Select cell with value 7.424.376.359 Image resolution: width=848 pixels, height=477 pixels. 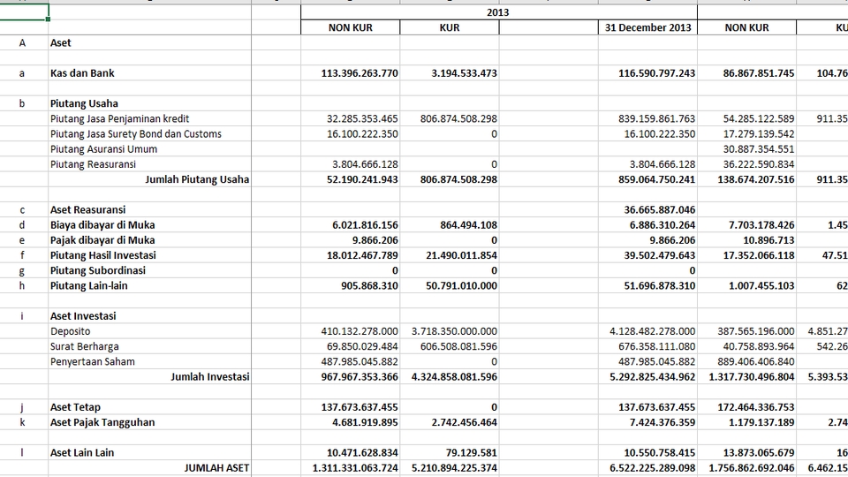[x=647, y=421]
